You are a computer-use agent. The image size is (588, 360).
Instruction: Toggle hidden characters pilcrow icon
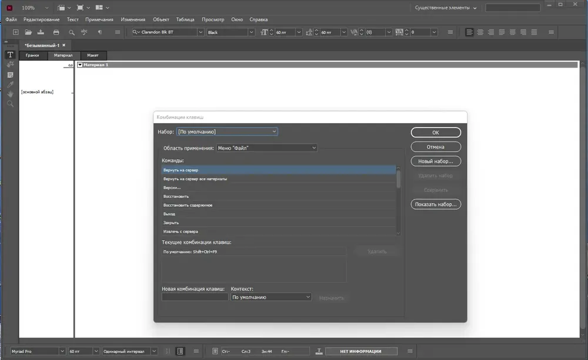[x=100, y=32]
